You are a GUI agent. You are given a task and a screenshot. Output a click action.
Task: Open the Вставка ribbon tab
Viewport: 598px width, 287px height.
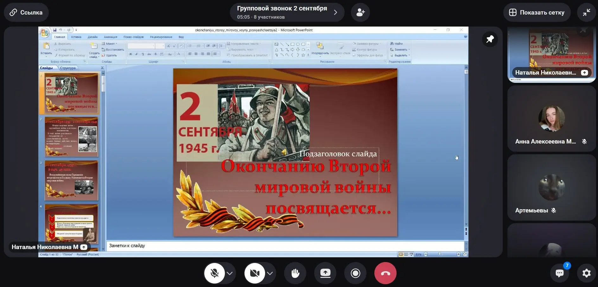[76, 37]
